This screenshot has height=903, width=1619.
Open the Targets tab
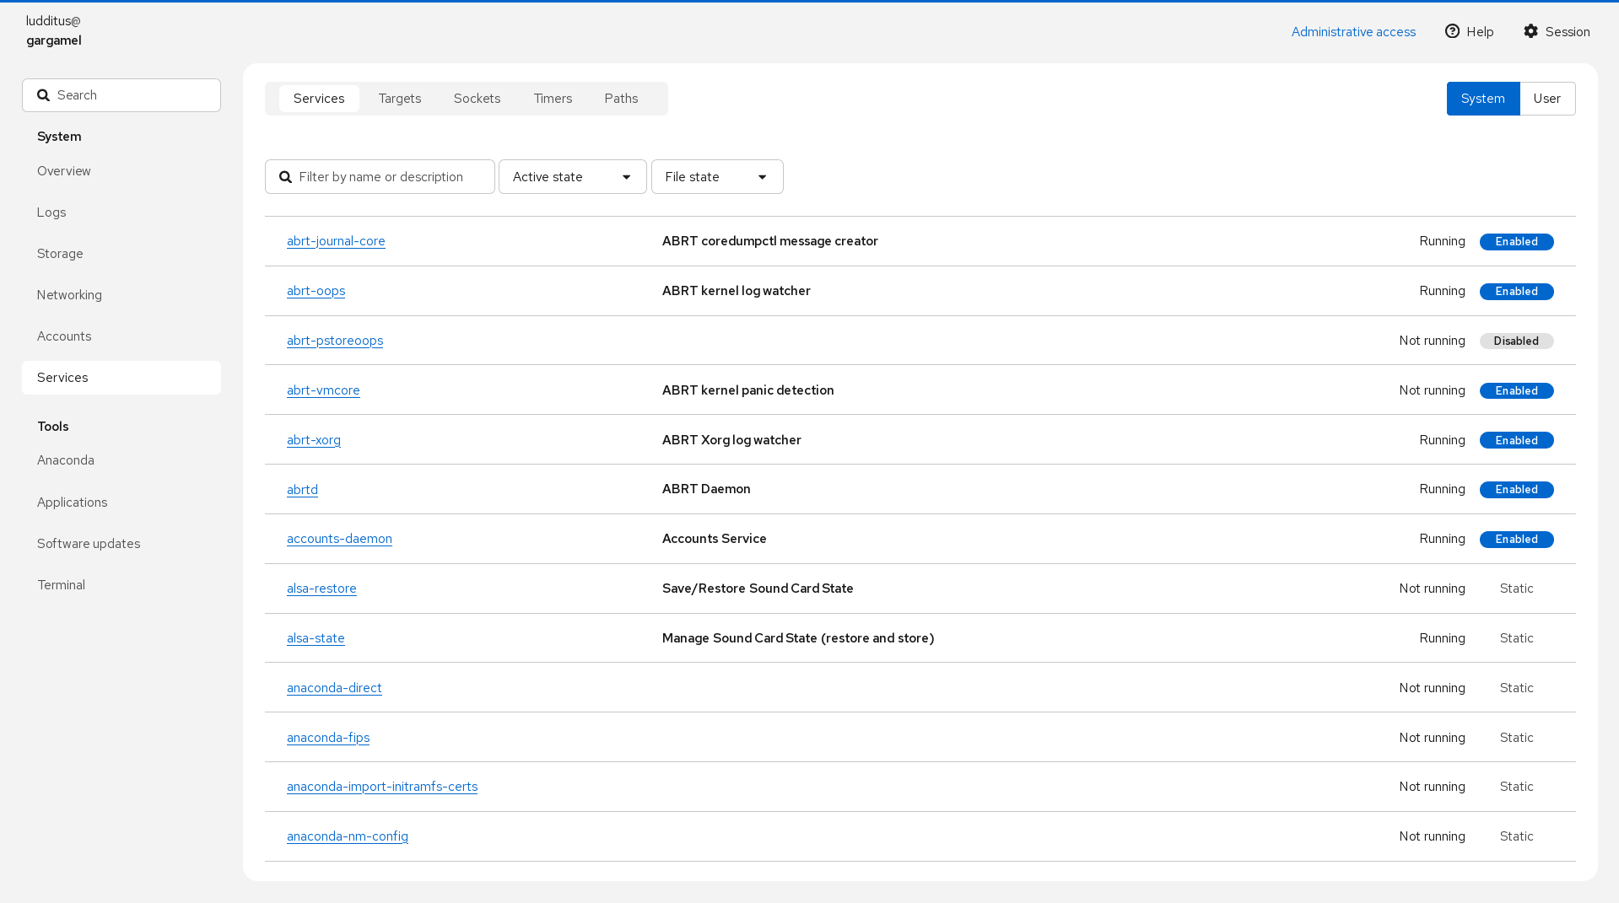pos(399,99)
